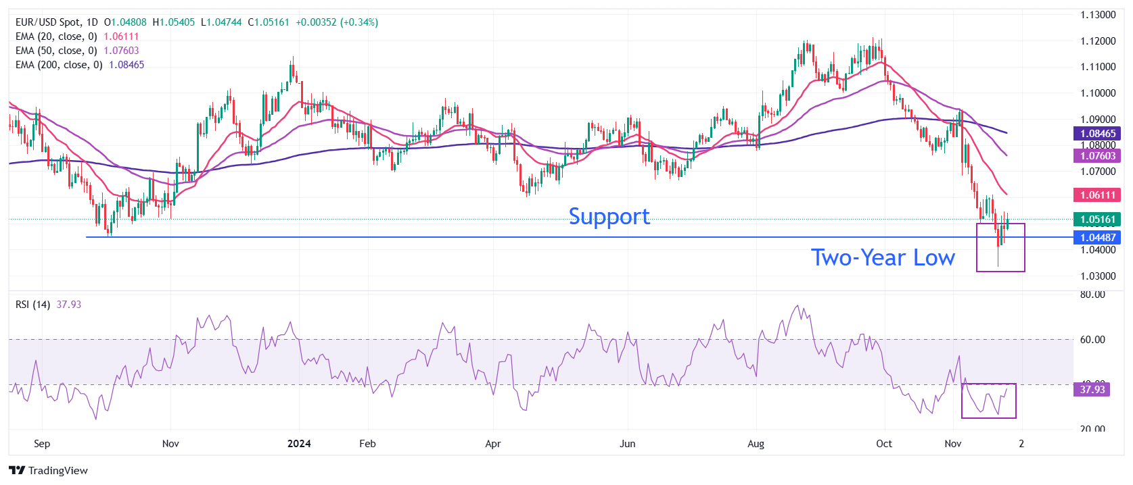Open the EMA 200 indicator legend
Screen dimensions: 1133x485
coord(59,65)
